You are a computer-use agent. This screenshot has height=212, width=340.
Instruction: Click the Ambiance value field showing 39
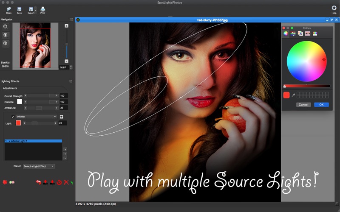click(x=63, y=108)
